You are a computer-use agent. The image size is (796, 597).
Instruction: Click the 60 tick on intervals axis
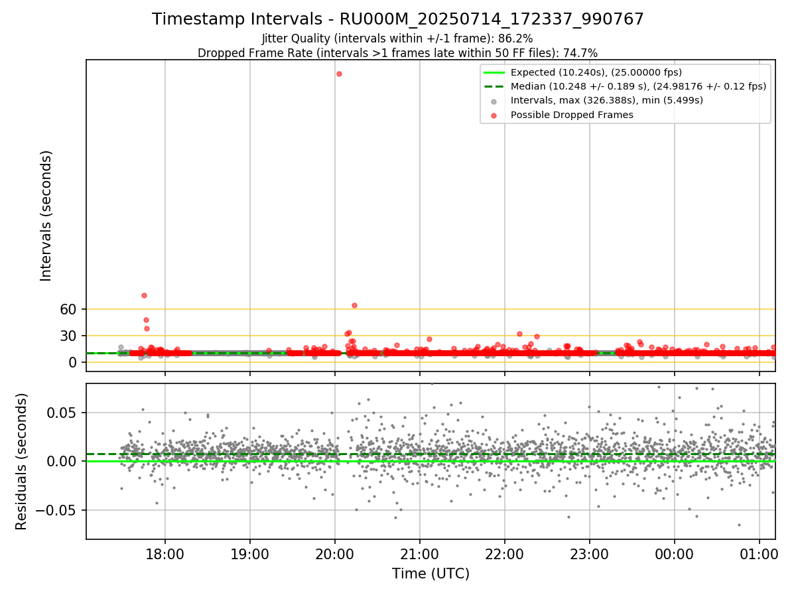pos(68,309)
